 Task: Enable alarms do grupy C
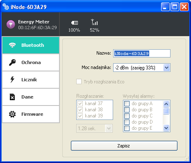click(x=127, y=116)
